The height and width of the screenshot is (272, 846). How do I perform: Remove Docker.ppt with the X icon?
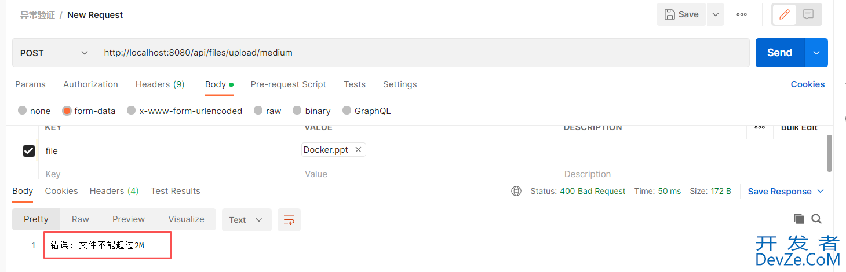tap(358, 150)
